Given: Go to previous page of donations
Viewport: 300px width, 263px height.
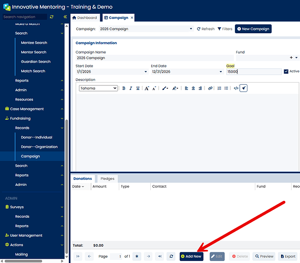Looking at the screenshot, I should 89,256.
